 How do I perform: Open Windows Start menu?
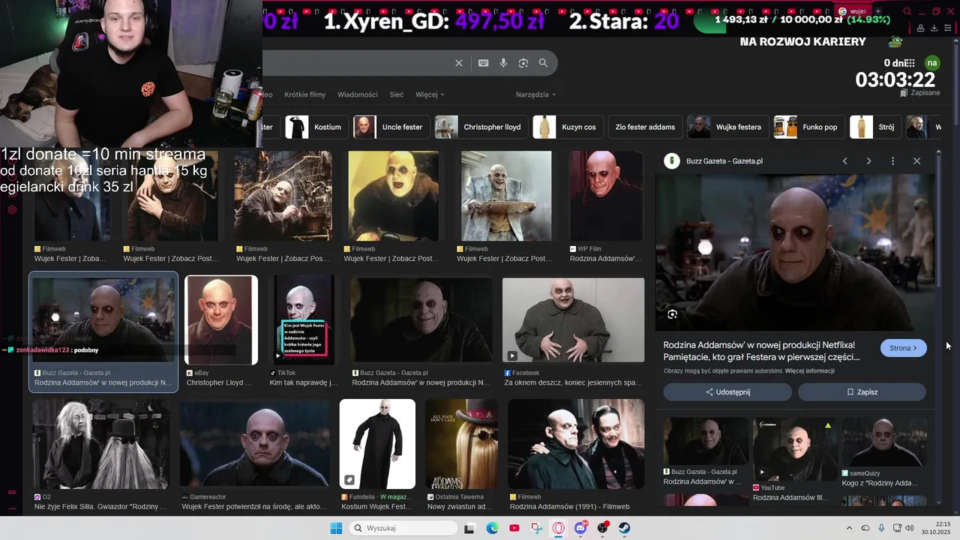click(336, 528)
